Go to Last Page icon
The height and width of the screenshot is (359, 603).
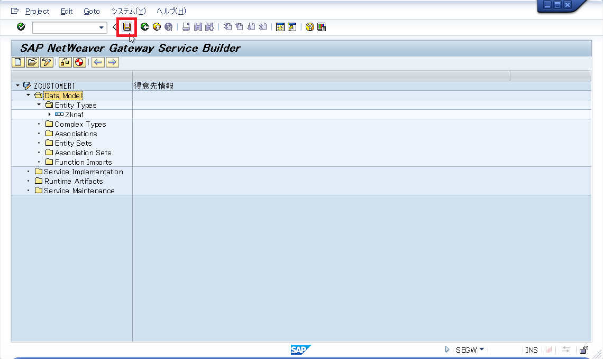click(263, 27)
